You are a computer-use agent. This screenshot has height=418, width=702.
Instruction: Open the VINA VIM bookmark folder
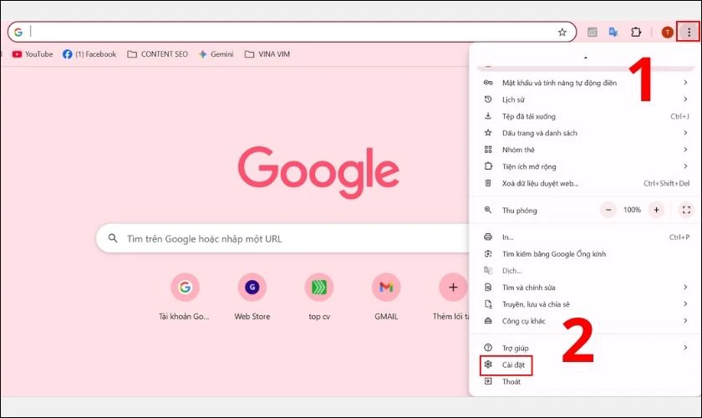(267, 54)
